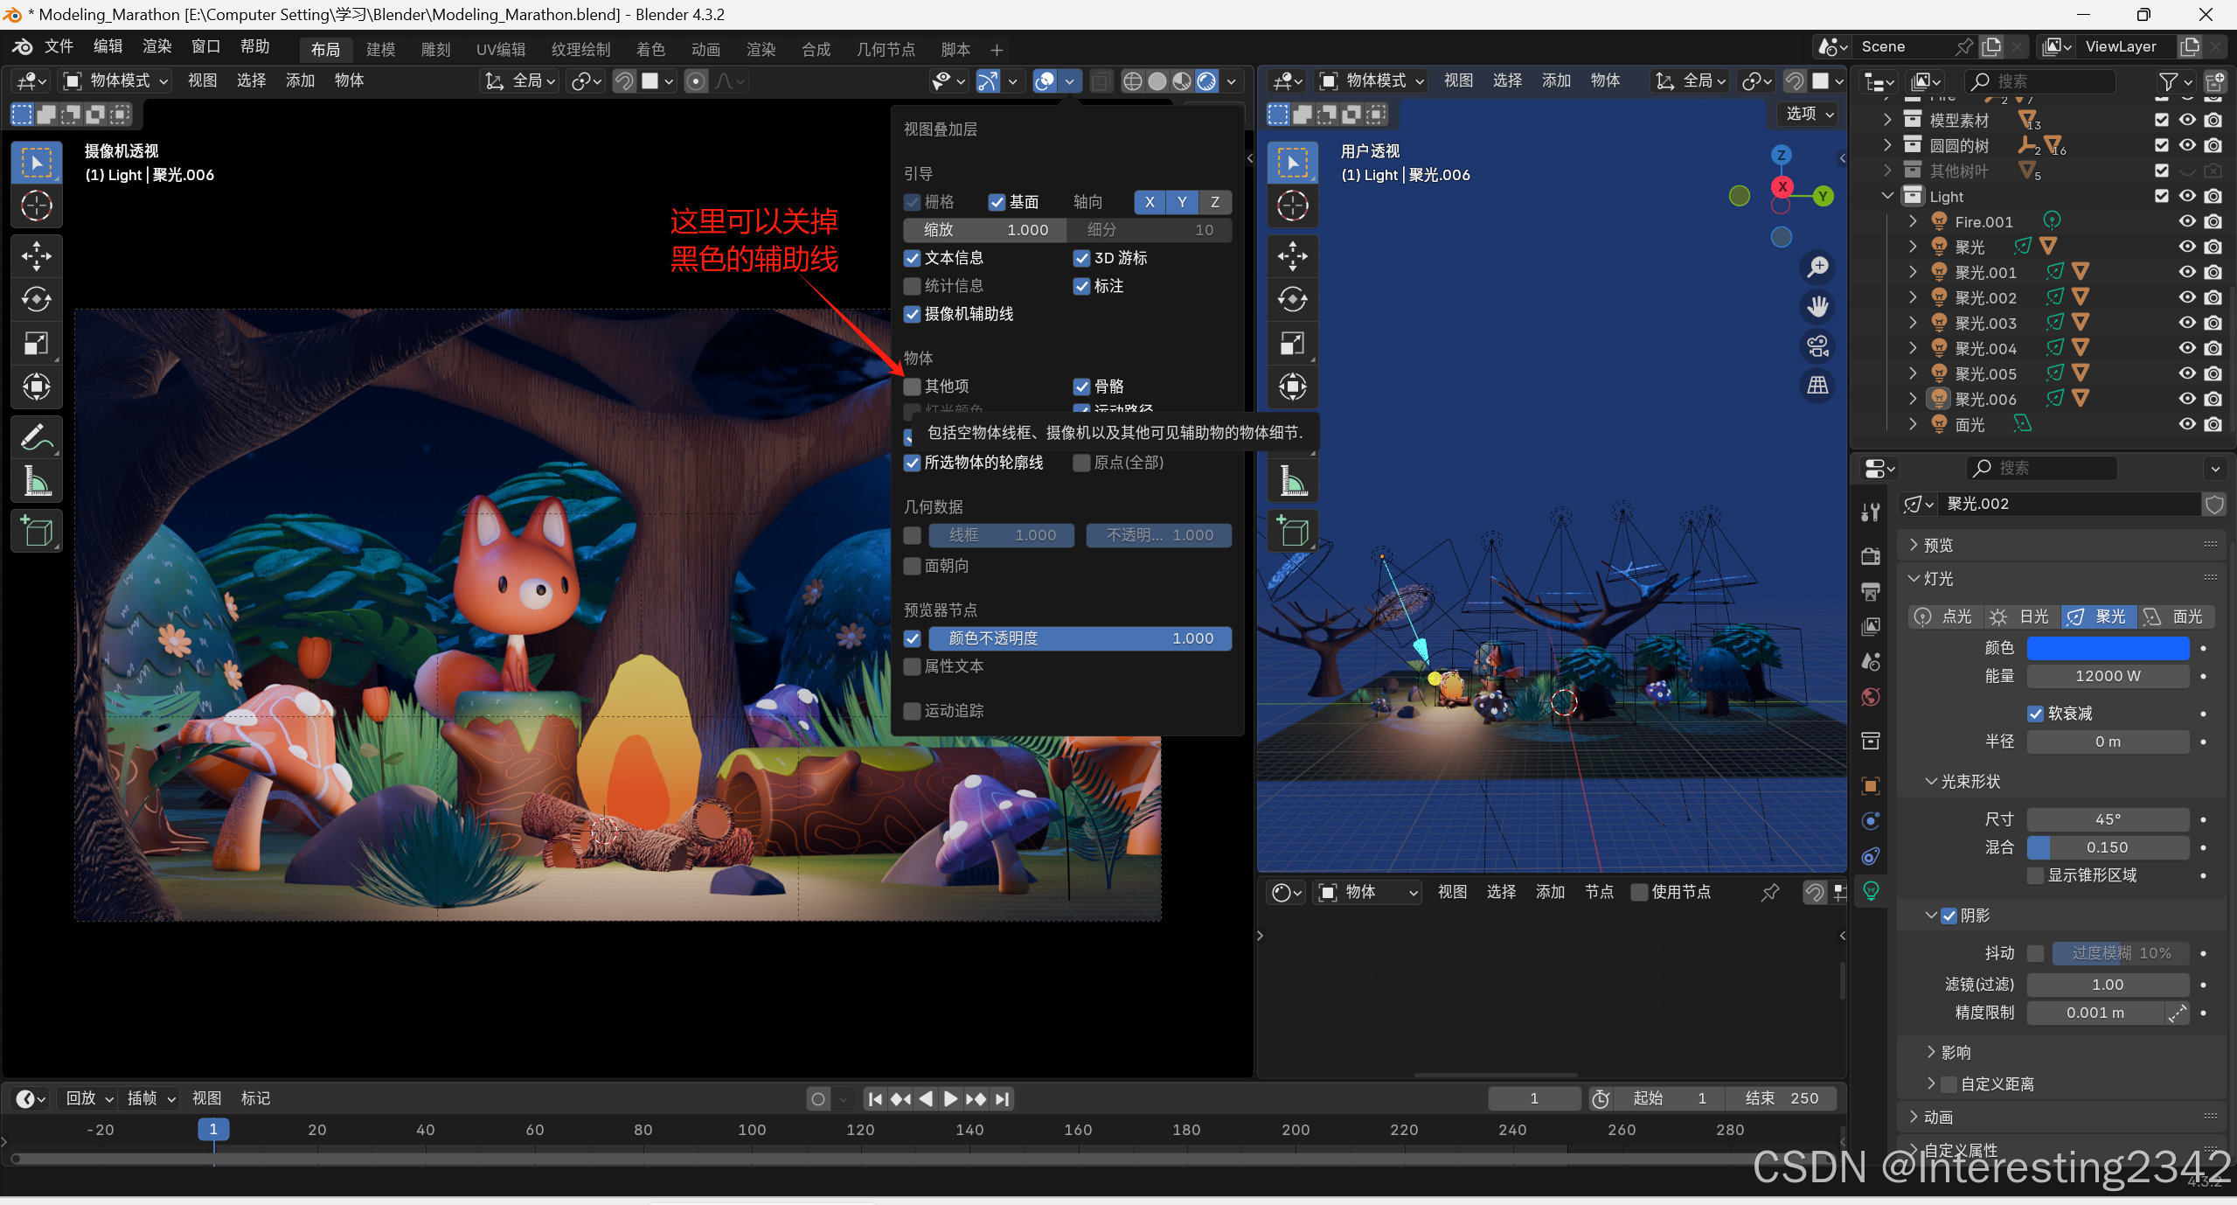Collapse the Light collection in outliner
Image resolution: width=2237 pixels, height=1205 pixels.
point(1887,196)
